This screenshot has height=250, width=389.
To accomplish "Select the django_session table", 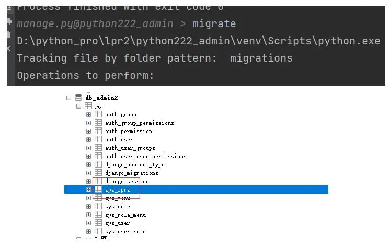I will pos(127,181).
